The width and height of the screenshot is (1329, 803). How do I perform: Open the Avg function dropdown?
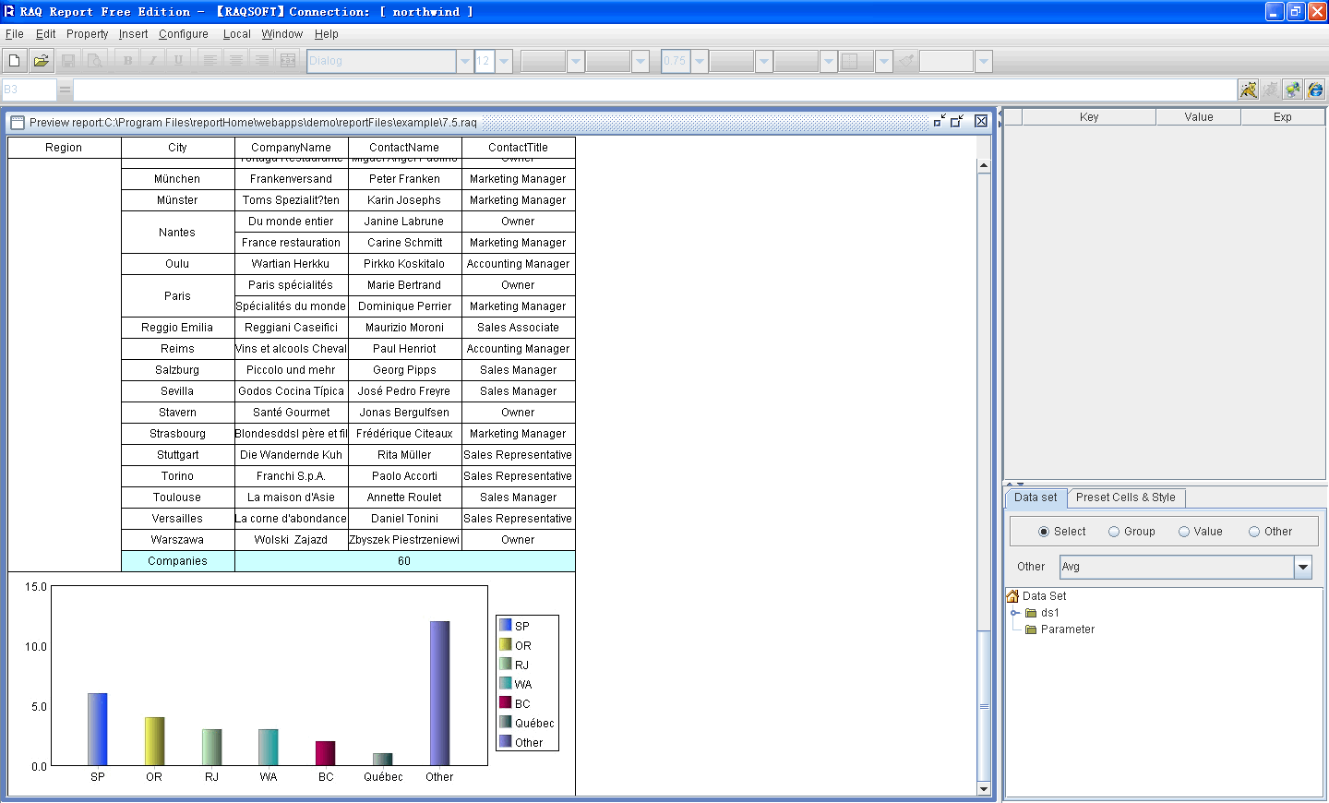(1303, 567)
